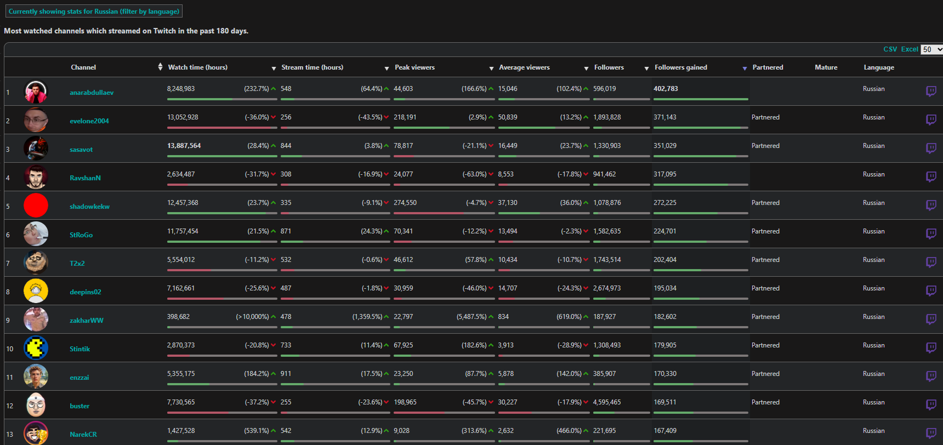Viewport: 943px width, 445px height.
Task: Go to NarekCR channel link
Action: coord(83,435)
